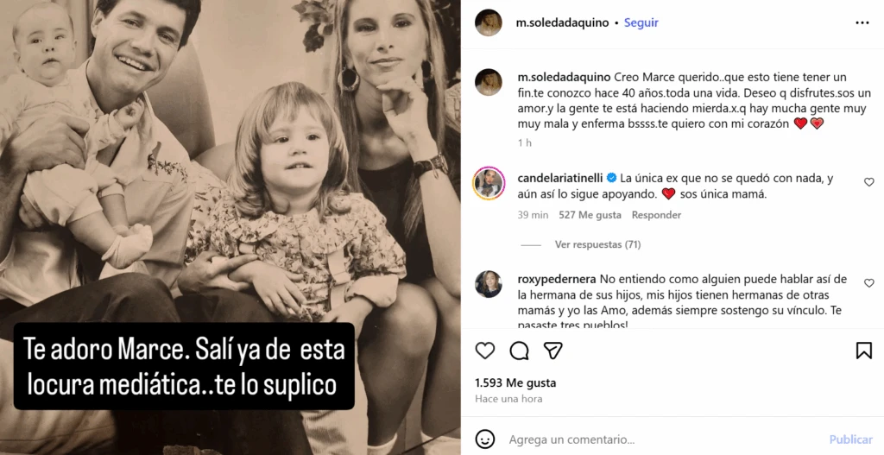View the 527 Me gusta likes
884x455 pixels.
click(x=590, y=215)
